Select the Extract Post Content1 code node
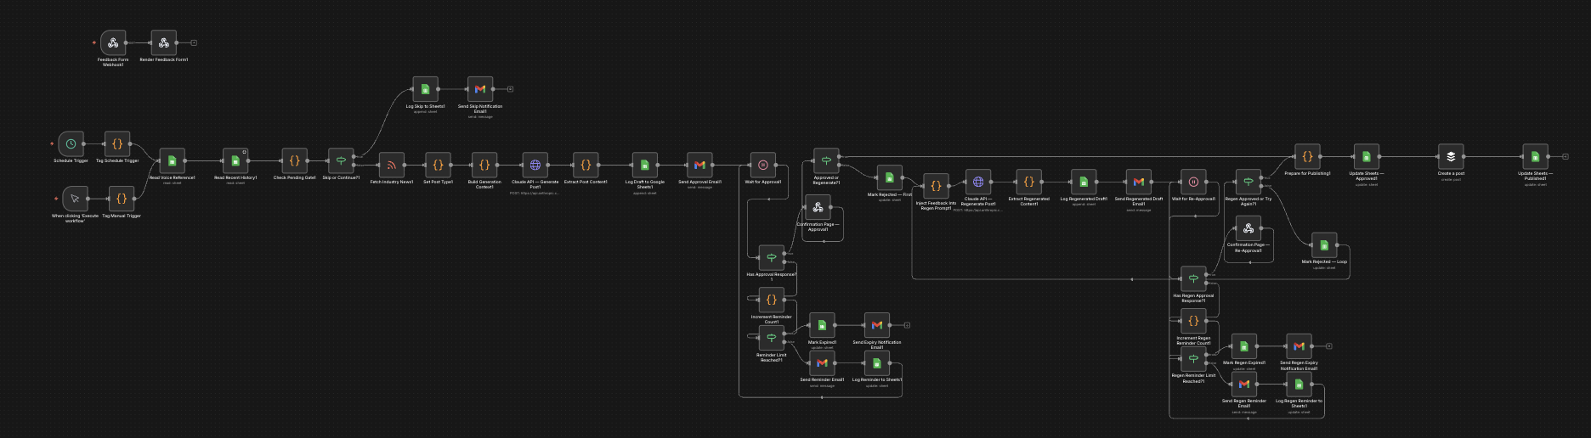 point(586,165)
